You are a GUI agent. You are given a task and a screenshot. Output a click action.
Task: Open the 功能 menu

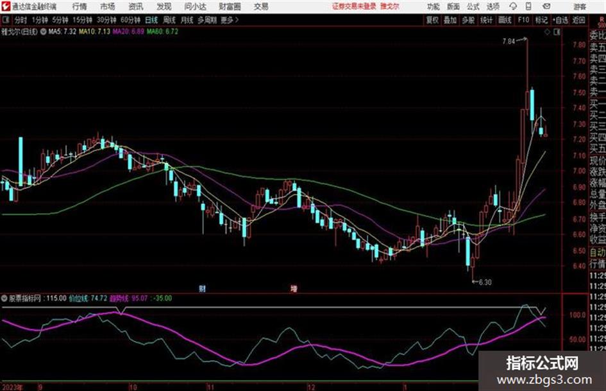433,6
